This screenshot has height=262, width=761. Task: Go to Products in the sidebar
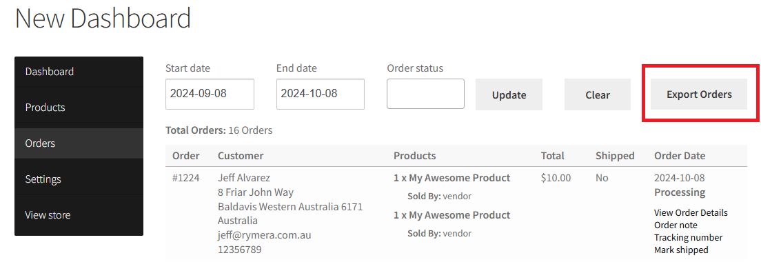79,108
